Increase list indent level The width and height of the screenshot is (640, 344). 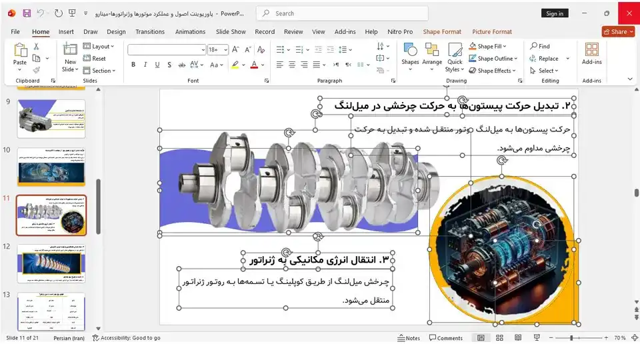(x=330, y=50)
